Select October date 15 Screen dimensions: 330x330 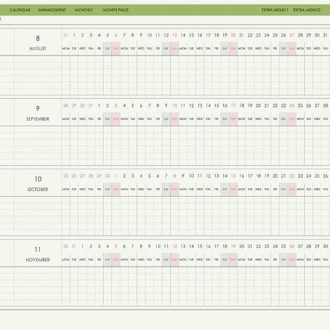pyautogui.click(x=233, y=176)
